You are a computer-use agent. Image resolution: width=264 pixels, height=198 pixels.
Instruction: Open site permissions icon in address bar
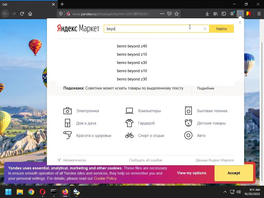(x=68, y=14)
